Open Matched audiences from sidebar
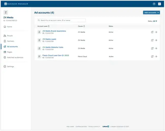165x131 pixels. [15, 57]
